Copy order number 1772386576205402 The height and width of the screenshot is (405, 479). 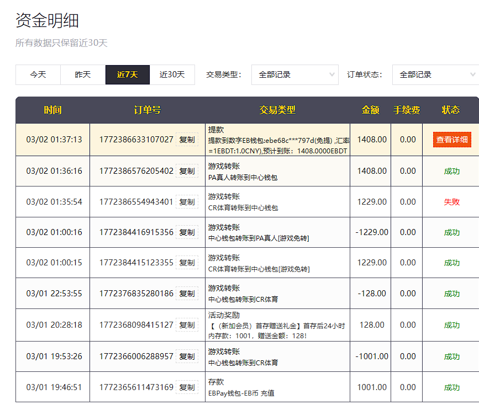187,171
